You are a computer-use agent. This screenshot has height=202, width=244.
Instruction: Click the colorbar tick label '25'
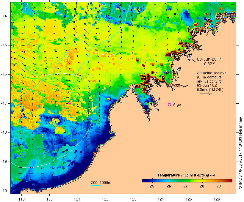point(152,186)
